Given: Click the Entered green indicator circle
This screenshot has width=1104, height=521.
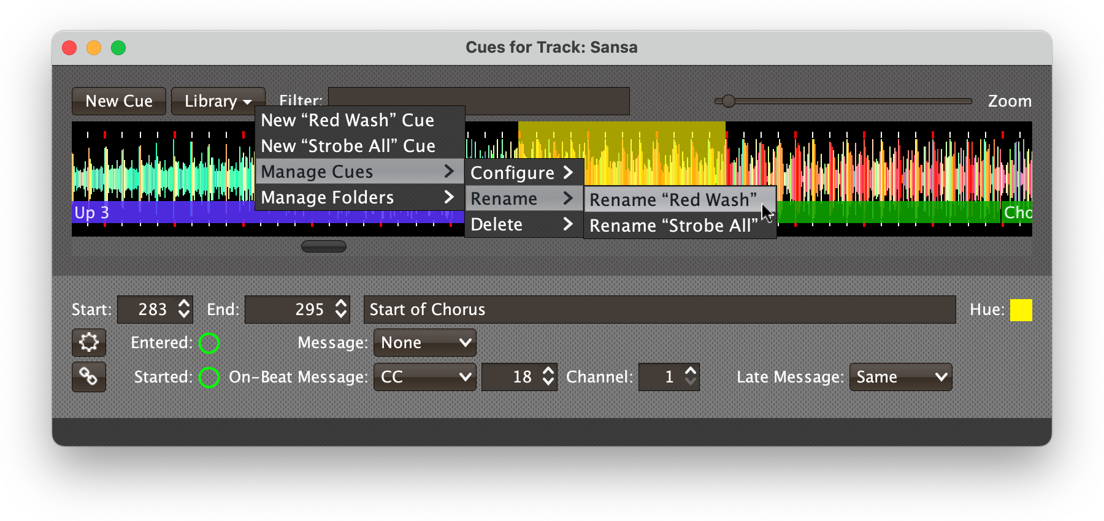Looking at the screenshot, I should pyautogui.click(x=209, y=343).
